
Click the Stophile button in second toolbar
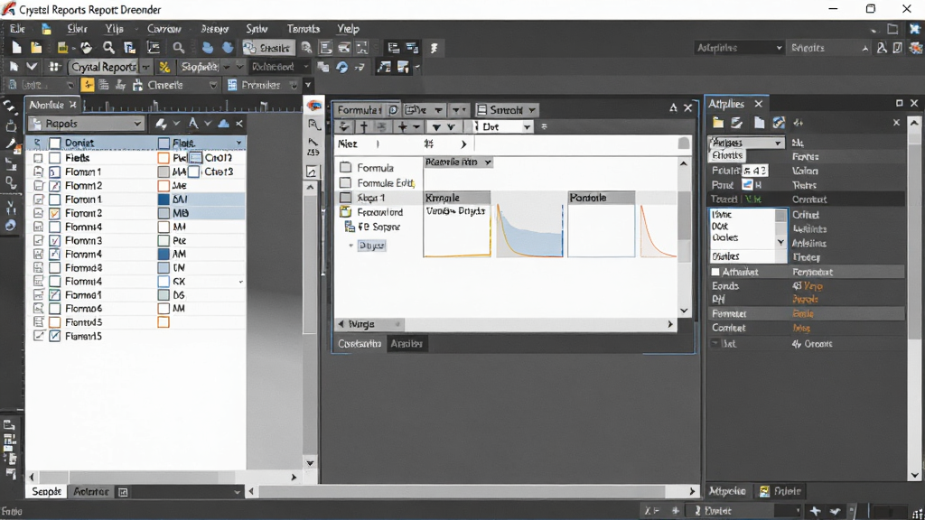[x=200, y=67]
